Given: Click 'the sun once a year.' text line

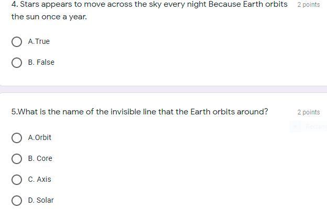Looking at the screenshot, I should (x=49, y=17).
